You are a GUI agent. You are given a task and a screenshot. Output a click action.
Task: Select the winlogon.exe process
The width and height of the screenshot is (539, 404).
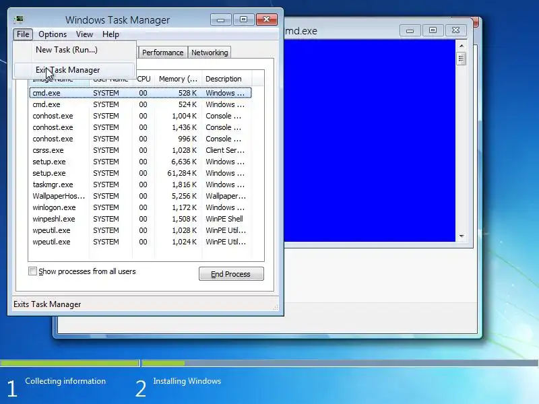[141, 207]
